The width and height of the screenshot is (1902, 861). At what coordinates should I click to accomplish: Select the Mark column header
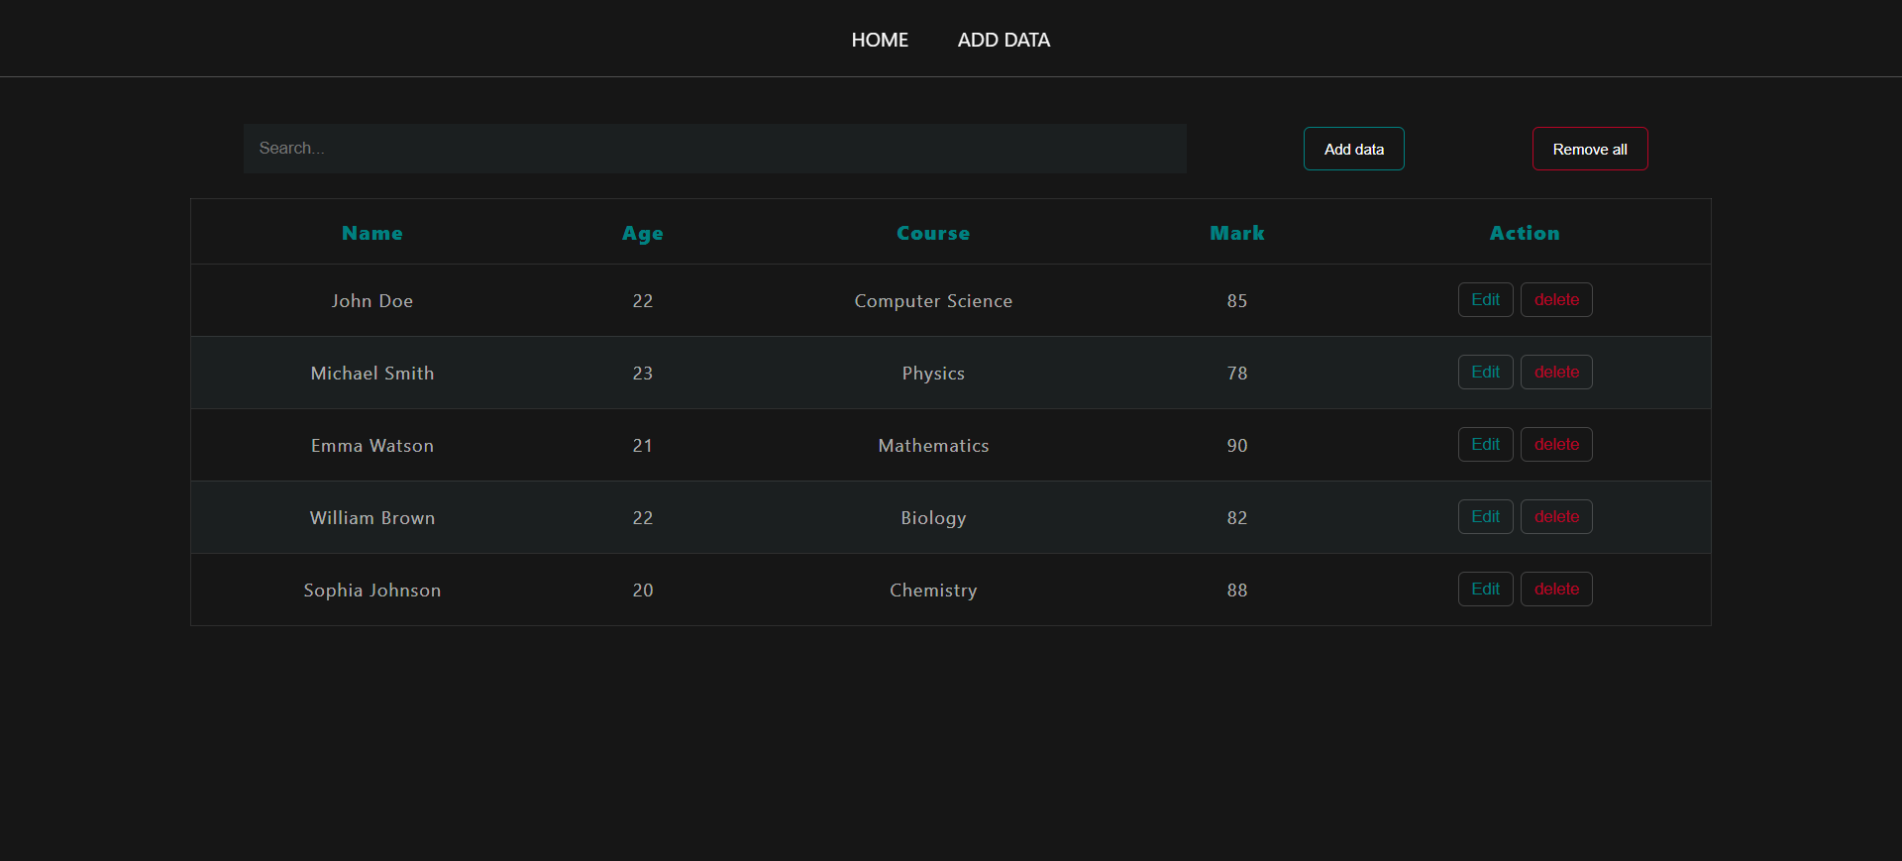pos(1237,233)
